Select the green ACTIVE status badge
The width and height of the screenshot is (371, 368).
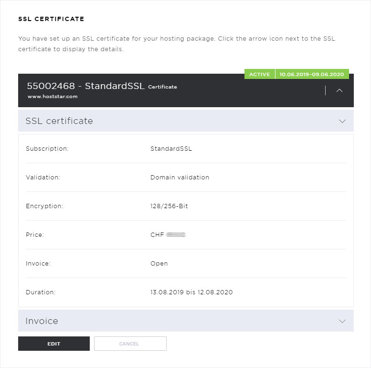(x=260, y=74)
